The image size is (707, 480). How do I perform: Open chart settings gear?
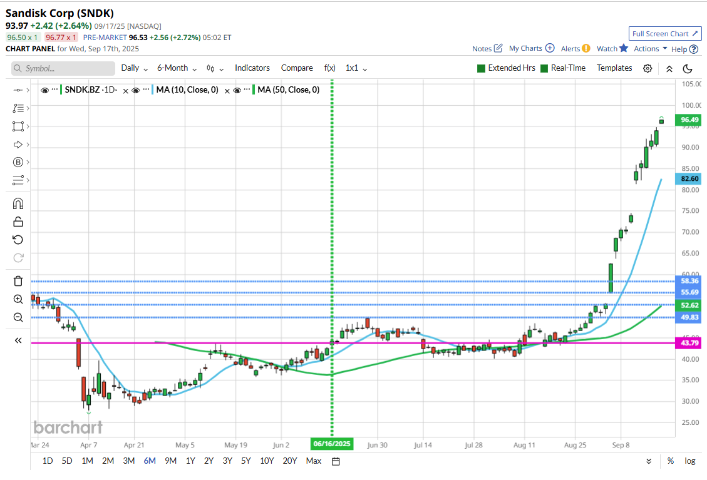(x=647, y=68)
